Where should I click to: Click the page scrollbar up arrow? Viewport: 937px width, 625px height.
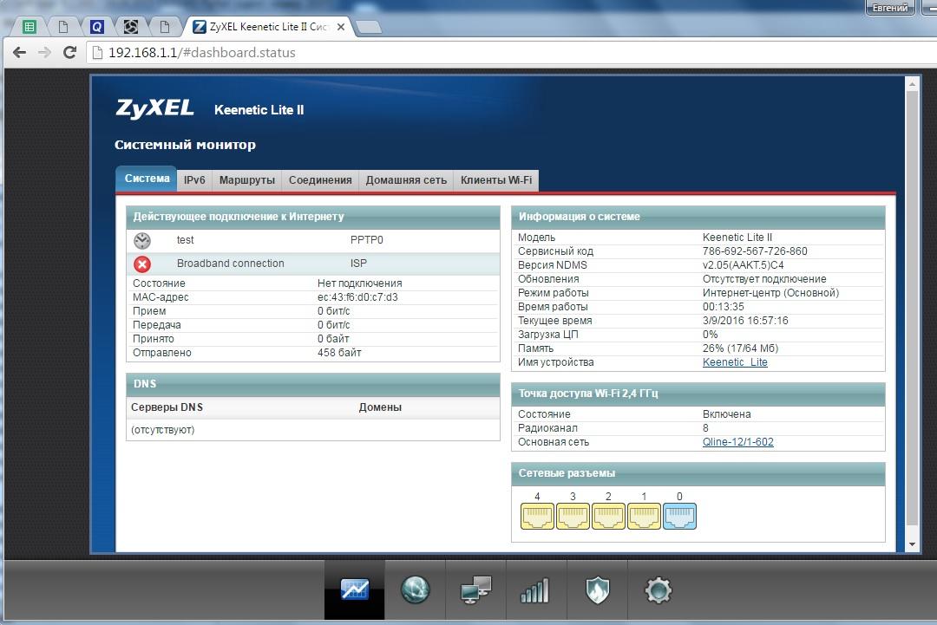tap(912, 84)
